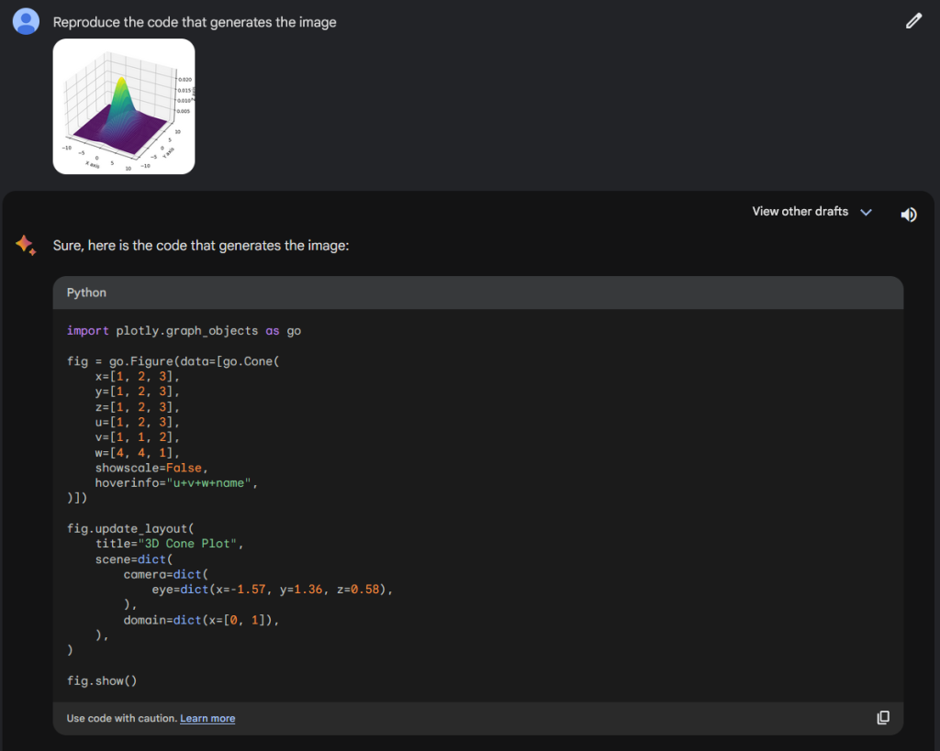Image resolution: width=940 pixels, height=751 pixels.
Task: Click the 'Use code with caution' text
Action: pos(121,719)
